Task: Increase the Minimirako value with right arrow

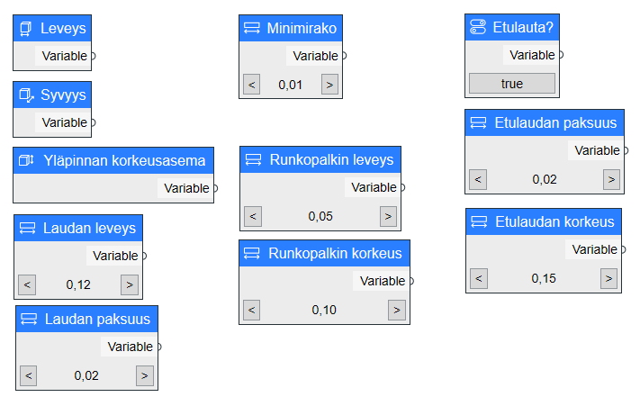Action: [329, 85]
